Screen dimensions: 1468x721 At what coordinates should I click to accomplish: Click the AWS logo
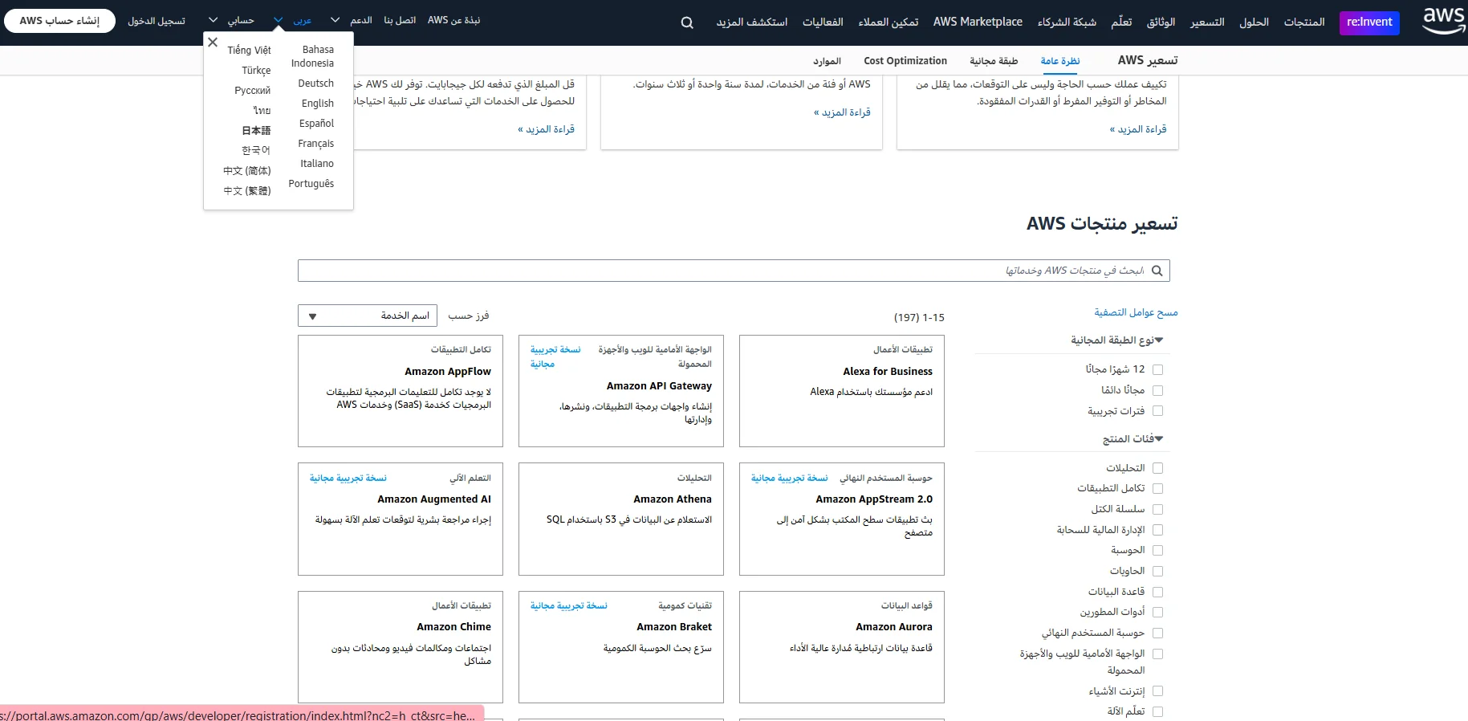[x=1443, y=21]
